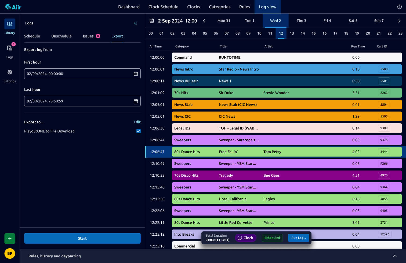Select Sat 5 day
The height and width of the screenshot is (263, 406).
pyautogui.click(x=353, y=21)
